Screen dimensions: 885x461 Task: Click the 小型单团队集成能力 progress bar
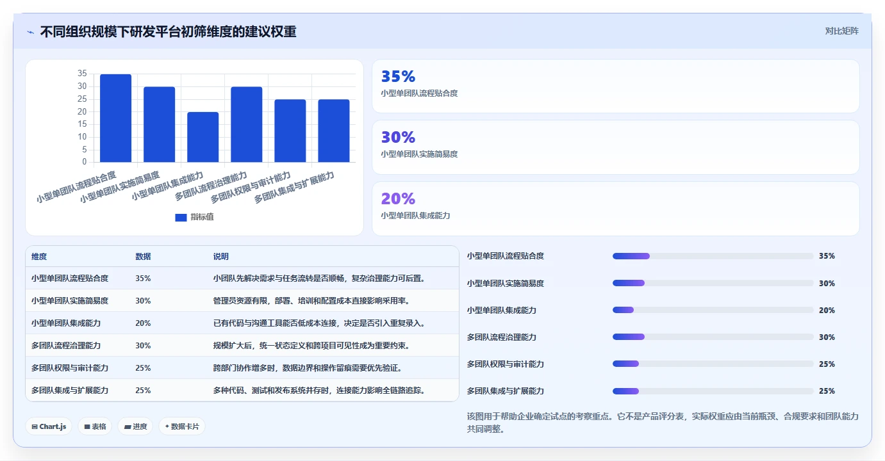click(x=713, y=310)
